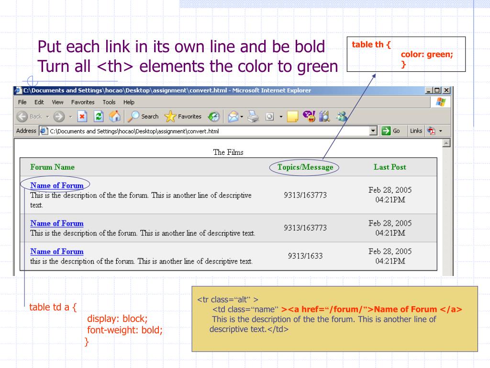490x368 pixels.
Task: Maximize the Internet Explorer window
Action: click(x=437, y=91)
